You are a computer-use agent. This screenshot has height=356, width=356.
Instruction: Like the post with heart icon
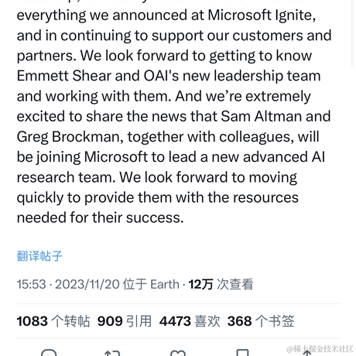(x=178, y=353)
